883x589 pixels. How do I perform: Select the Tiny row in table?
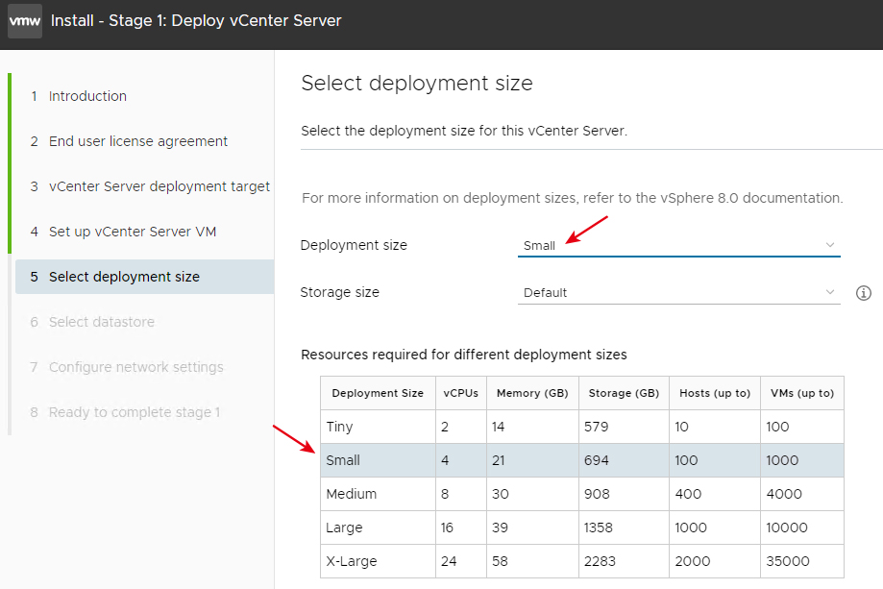pos(582,427)
